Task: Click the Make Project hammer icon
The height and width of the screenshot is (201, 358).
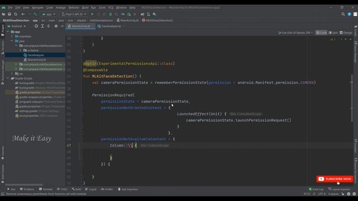Action: [x=35, y=14]
